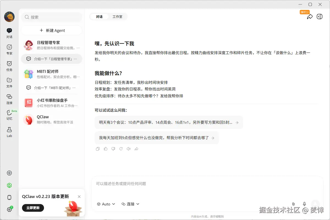
Task: Open conversation 介绍一下「MBTI 配对师」
Action: [x=52, y=88]
